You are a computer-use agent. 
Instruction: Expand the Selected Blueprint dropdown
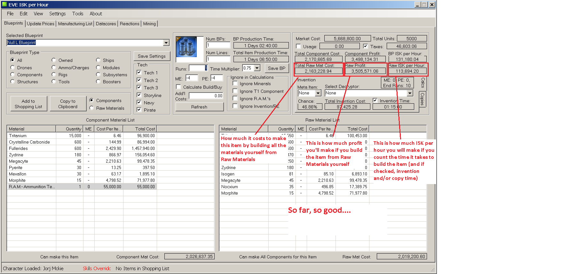[x=166, y=43]
